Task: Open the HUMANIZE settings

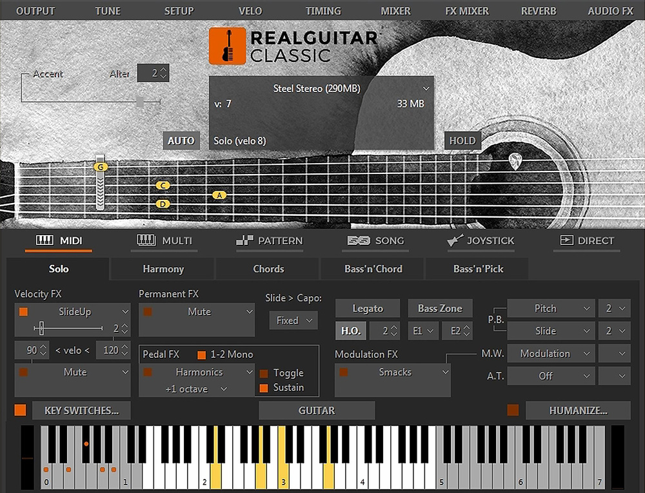Action: click(x=578, y=411)
